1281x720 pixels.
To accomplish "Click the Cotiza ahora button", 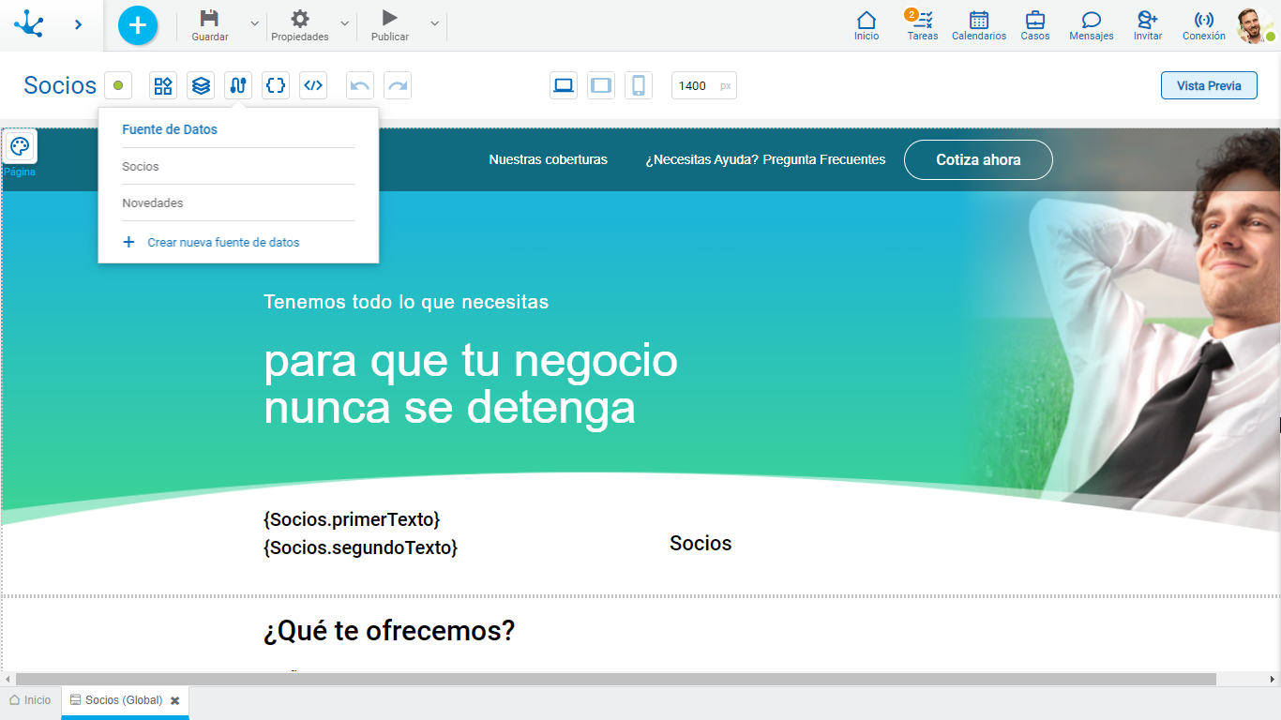I will (978, 159).
